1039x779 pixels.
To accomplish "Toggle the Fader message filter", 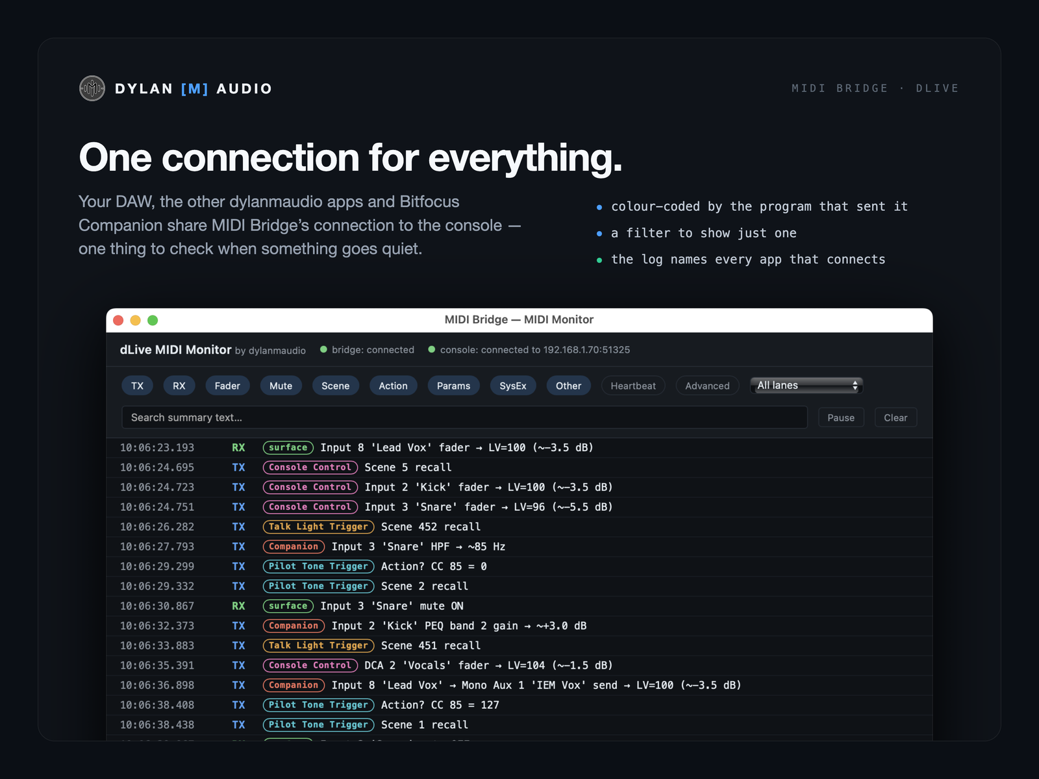I will (227, 386).
